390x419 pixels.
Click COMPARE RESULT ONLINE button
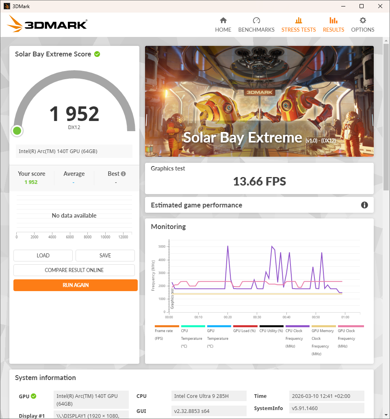tap(74, 270)
